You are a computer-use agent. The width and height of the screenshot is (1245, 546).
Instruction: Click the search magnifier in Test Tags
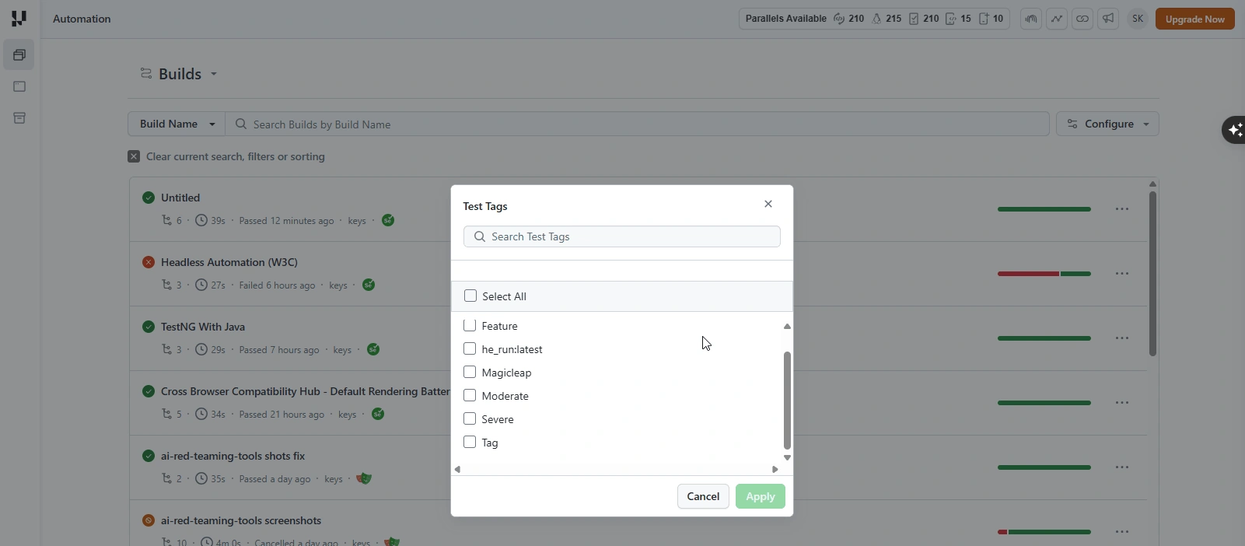tap(480, 236)
